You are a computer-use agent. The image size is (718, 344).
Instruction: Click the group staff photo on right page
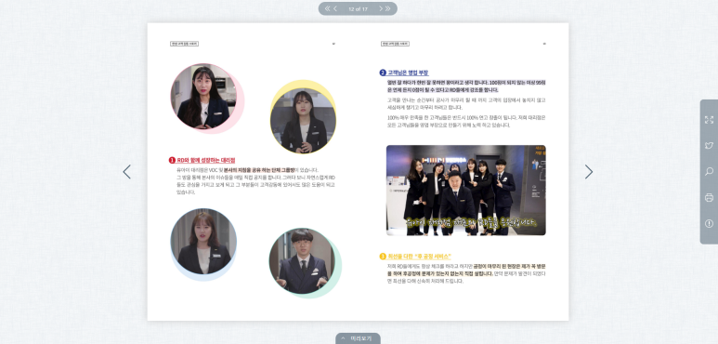(465, 190)
